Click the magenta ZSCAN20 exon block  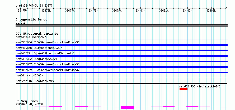click(128, 107)
